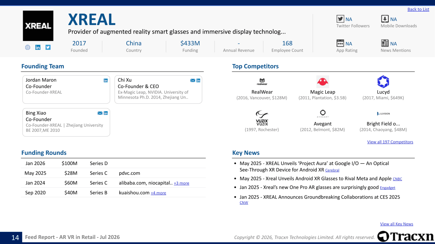Click the May 2025 funding round date

tap(35, 173)
